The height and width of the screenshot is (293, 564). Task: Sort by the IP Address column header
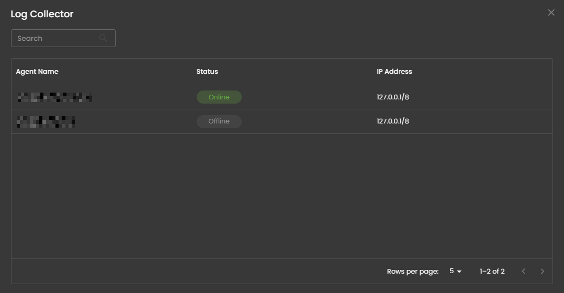pyautogui.click(x=394, y=72)
